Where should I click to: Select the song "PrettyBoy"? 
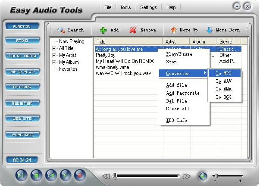click(106, 55)
